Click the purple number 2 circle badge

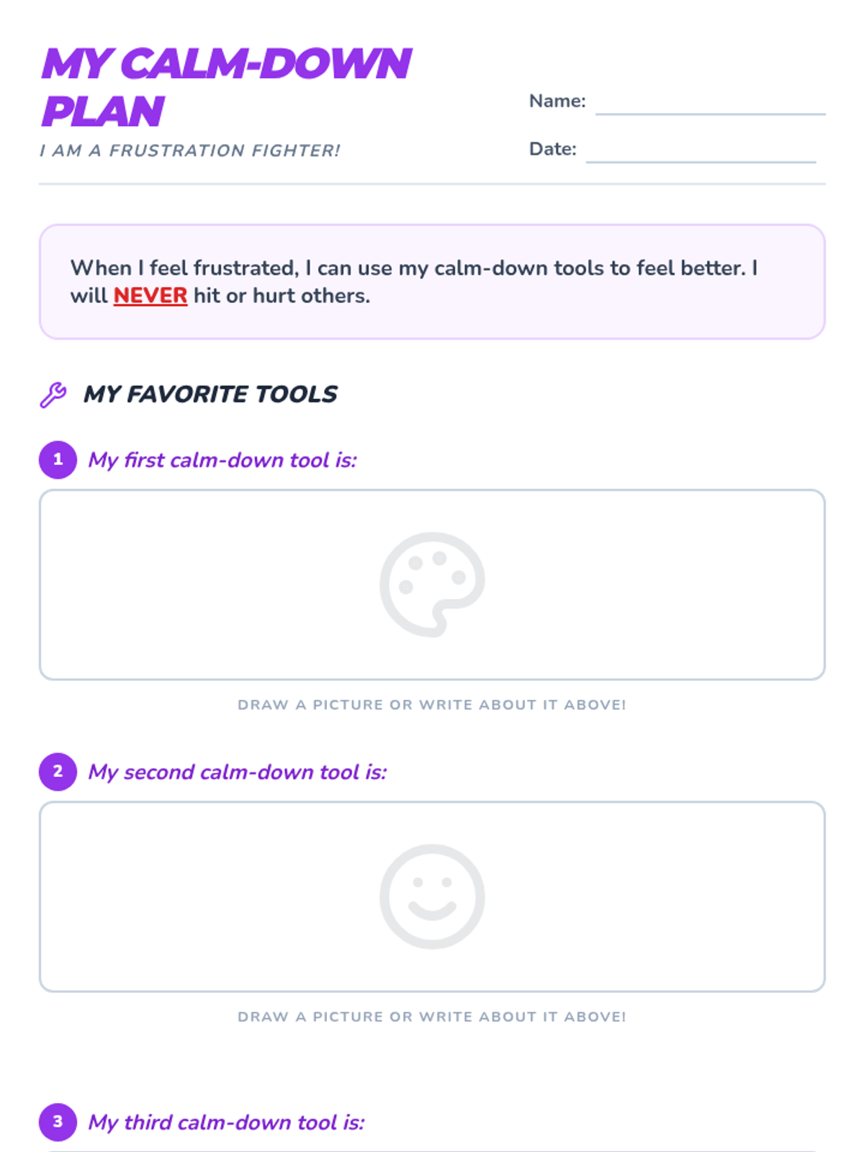(x=58, y=772)
